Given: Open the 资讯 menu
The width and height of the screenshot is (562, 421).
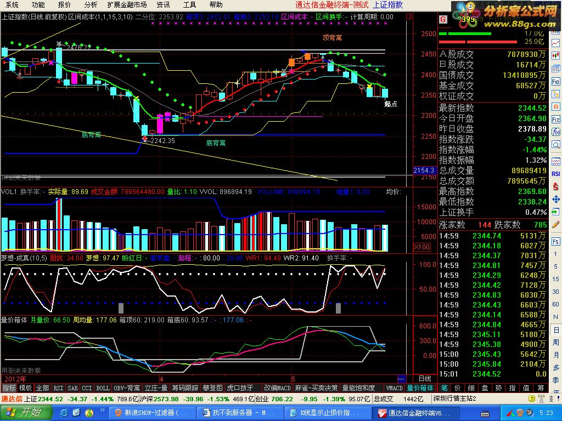Looking at the screenshot, I should (x=164, y=4).
